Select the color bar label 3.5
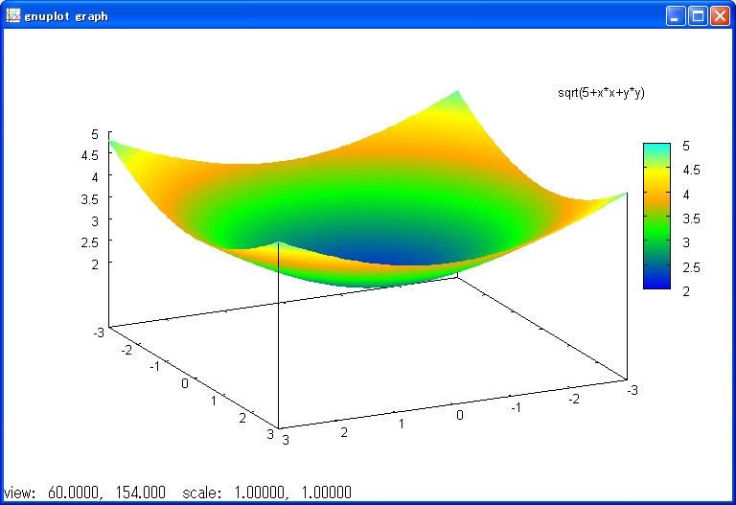Viewport: 736px width, 505px height. click(691, 218)
